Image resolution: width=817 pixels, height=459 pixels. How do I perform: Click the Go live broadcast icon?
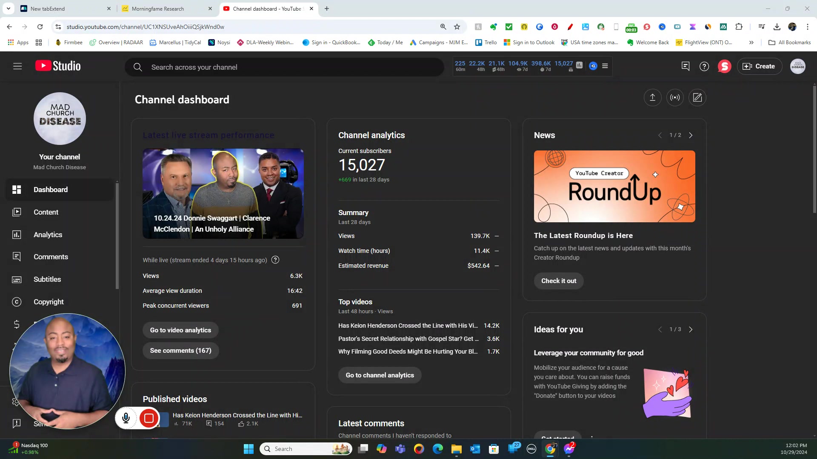675,97
